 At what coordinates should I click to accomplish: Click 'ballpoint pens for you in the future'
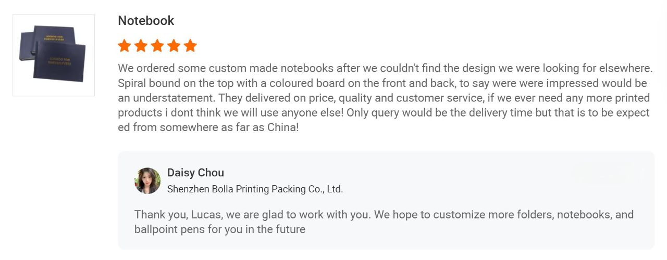[220, 229]
